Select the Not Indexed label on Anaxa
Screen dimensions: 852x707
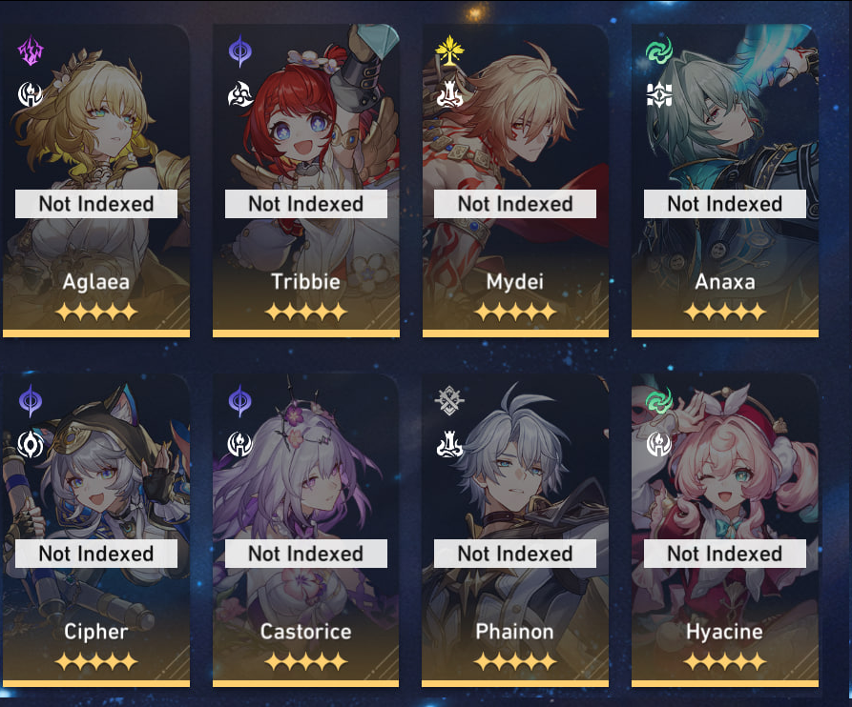point(725,204)
